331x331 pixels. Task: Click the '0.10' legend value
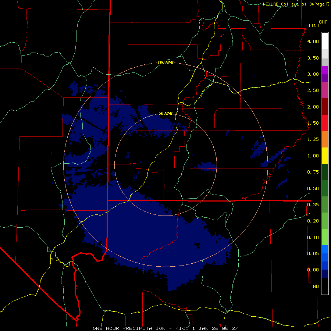pos(313,237)
